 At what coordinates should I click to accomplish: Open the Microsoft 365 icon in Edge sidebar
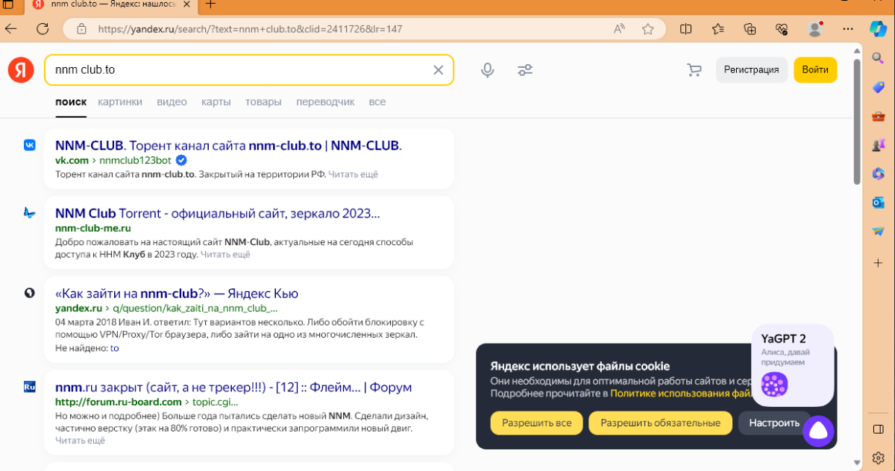[x=878, y=174]
